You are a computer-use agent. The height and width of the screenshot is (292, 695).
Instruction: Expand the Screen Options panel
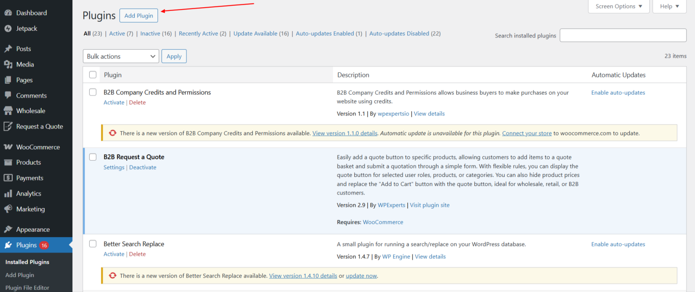(619, 6)
